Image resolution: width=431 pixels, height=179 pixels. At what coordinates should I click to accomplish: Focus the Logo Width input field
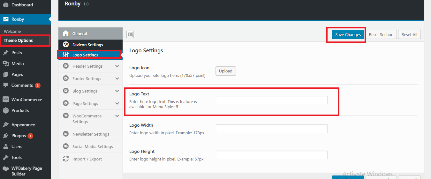pyautogui.click(x=272, y=129)
